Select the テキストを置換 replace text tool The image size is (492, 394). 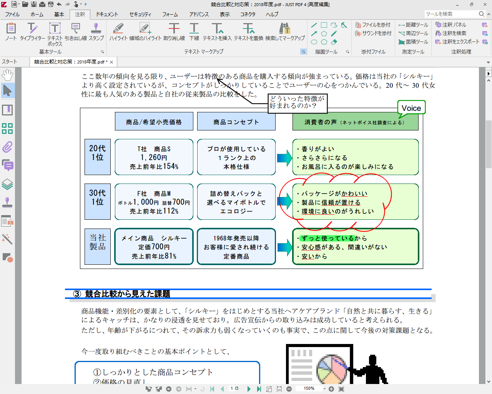click(x=249, y=31)
